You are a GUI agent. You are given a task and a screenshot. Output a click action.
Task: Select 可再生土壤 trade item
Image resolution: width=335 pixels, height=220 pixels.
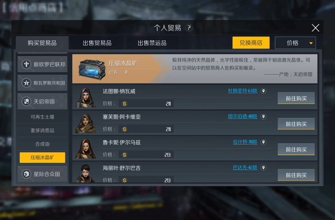coord(42,117)
